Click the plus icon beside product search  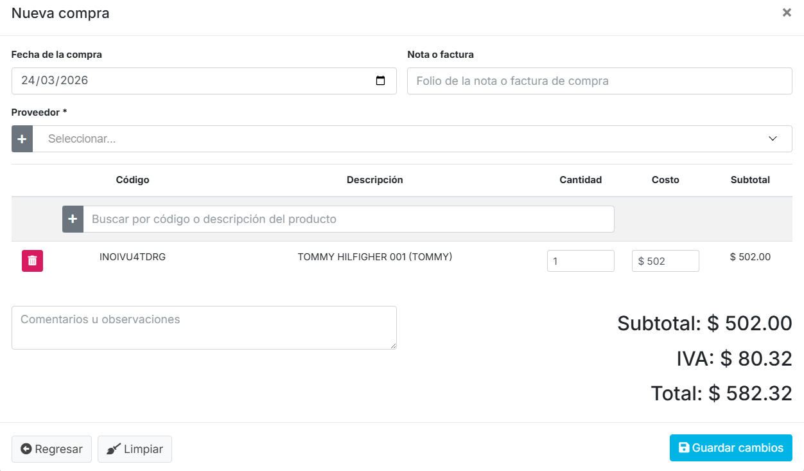coord(73,219)
